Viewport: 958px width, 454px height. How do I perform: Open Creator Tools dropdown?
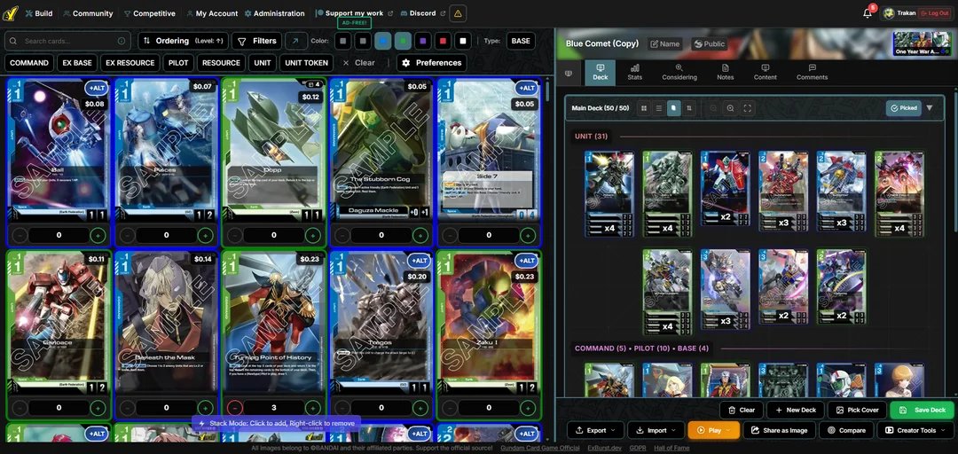point(915,430)
